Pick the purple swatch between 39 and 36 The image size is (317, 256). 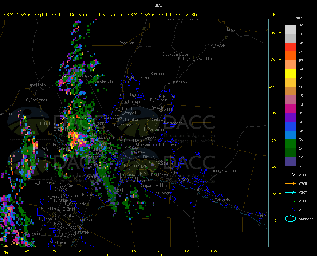pyautogui.click(x=290, y=117)
